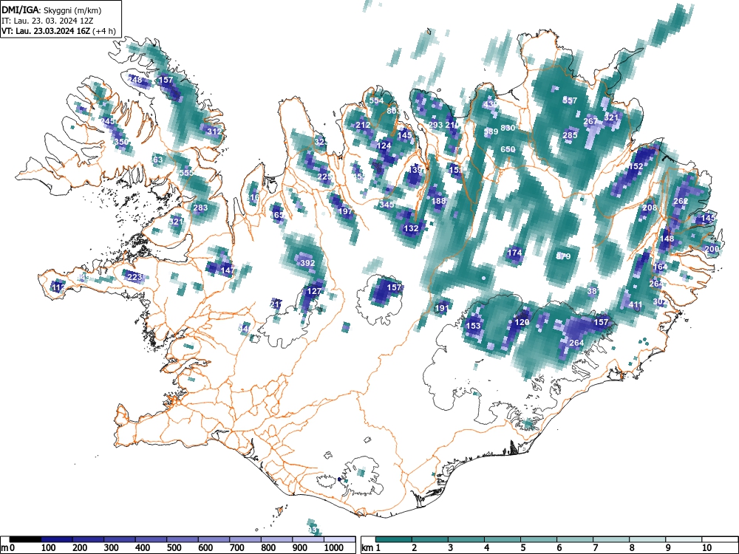Click the visibility value 554 on the north coast
The width and height of the screenshot is (739, 554).
click(x=376, y=100)
